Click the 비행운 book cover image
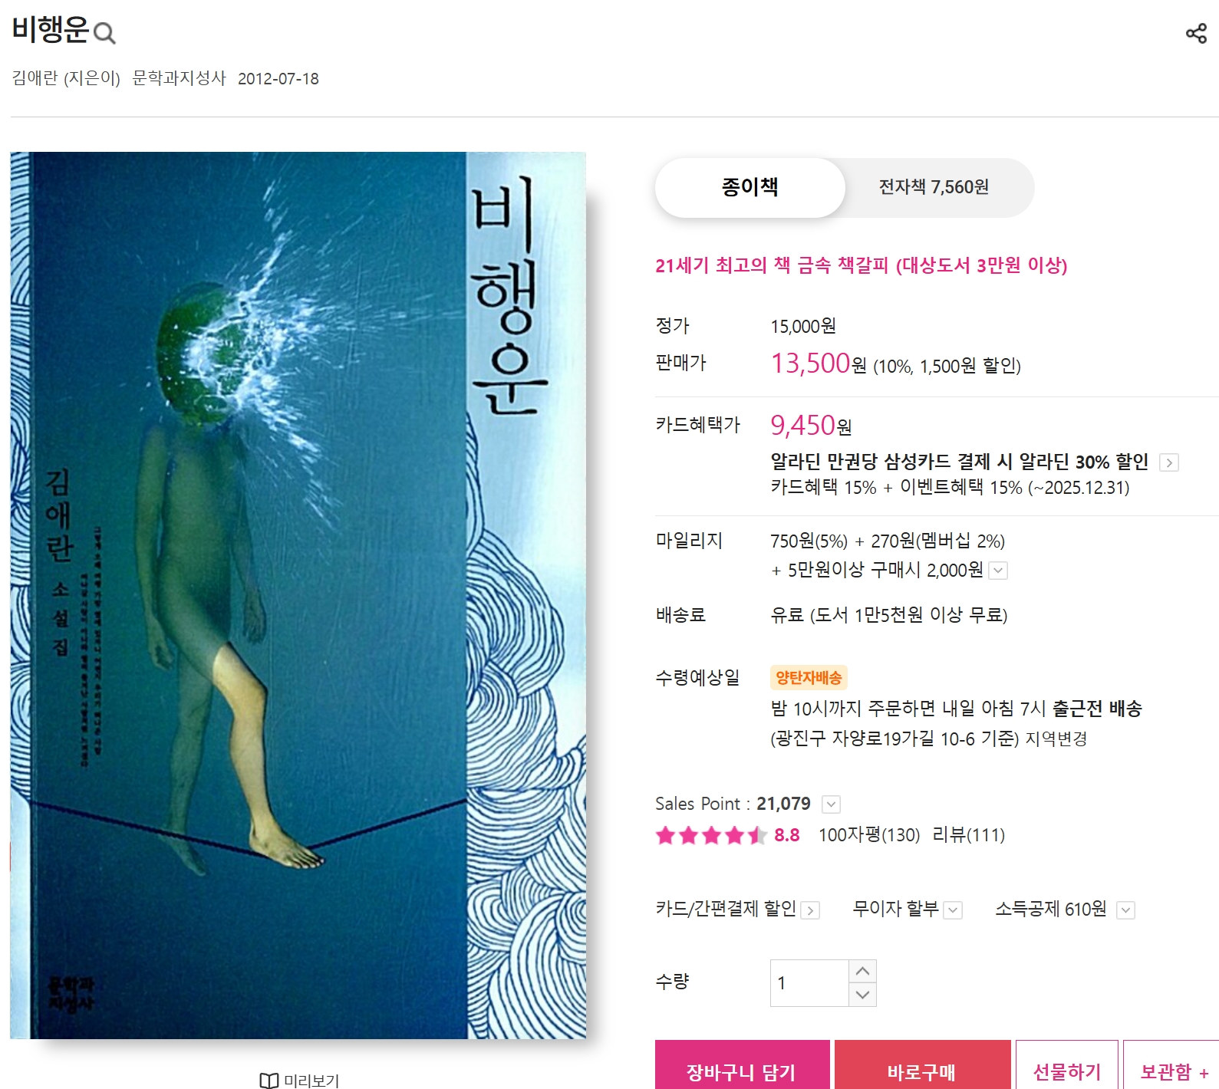The height and width of the screenshot is (1089, 1219). click(x=298, y=595)
